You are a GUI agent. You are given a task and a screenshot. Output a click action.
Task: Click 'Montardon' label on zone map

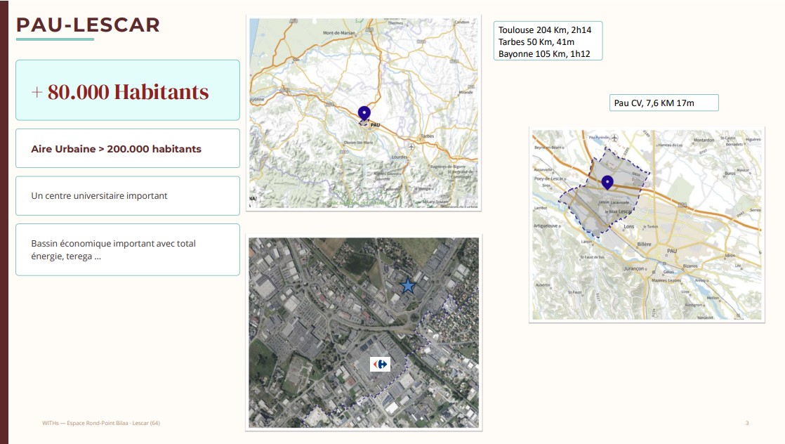point(704,141)
